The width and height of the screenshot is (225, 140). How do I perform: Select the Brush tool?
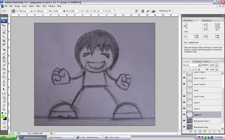(x=4, y=53)
